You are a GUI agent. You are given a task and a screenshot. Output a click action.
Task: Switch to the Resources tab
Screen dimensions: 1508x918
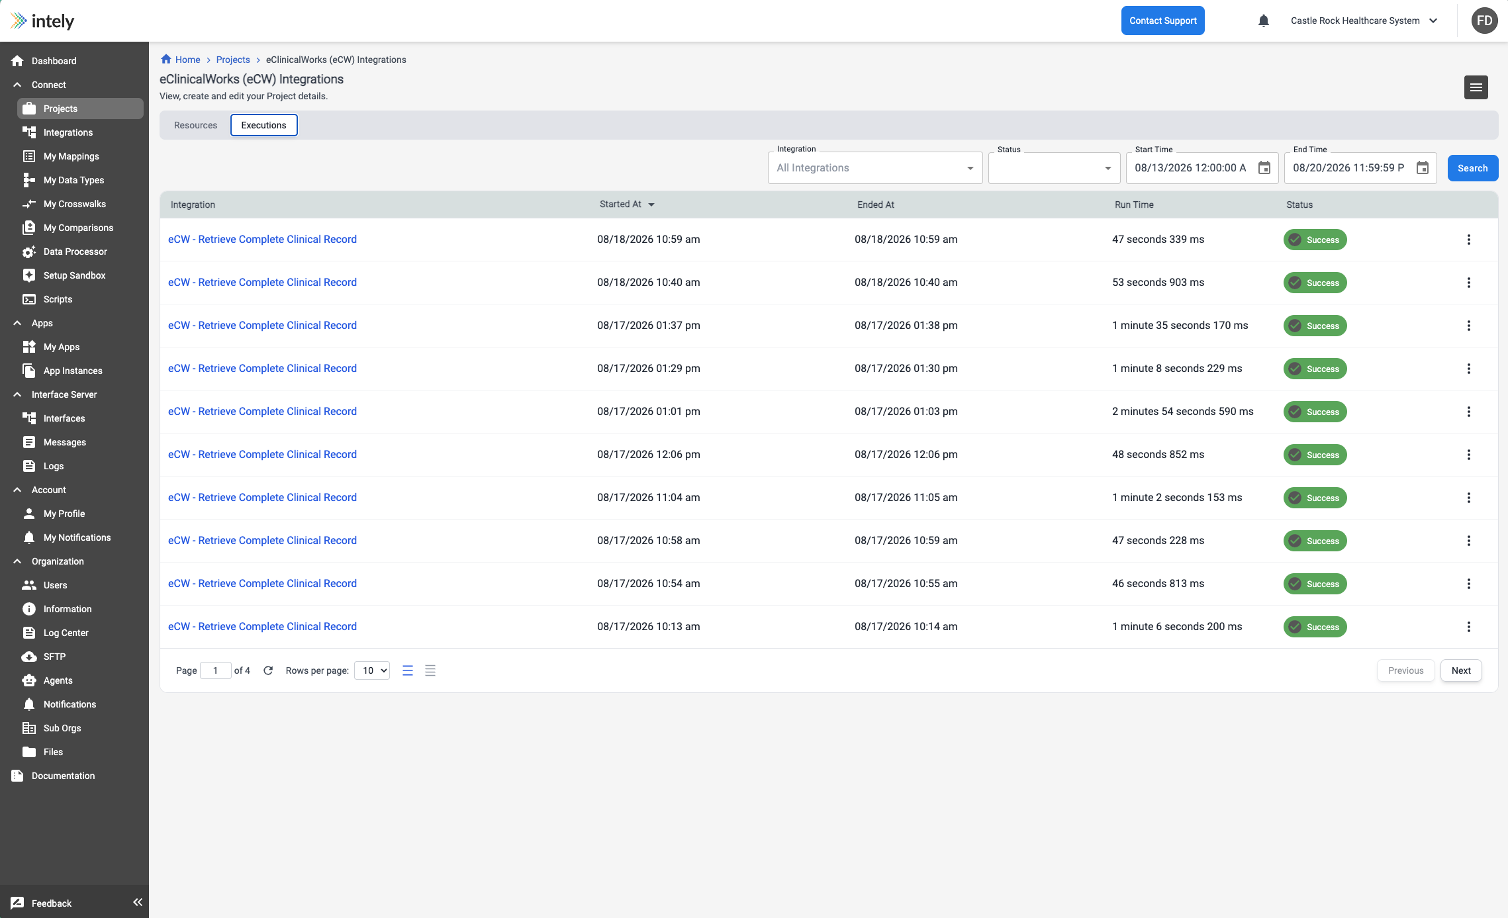pos(195,125)
